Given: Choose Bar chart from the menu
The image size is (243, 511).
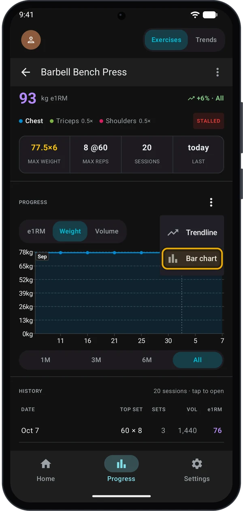Looking at the screenshot, I should [x=192, y=258].
